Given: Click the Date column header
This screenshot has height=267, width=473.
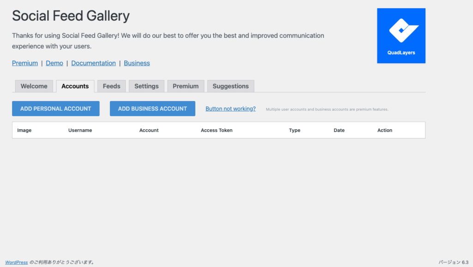Looking at the screenshot, I should 339,131.
